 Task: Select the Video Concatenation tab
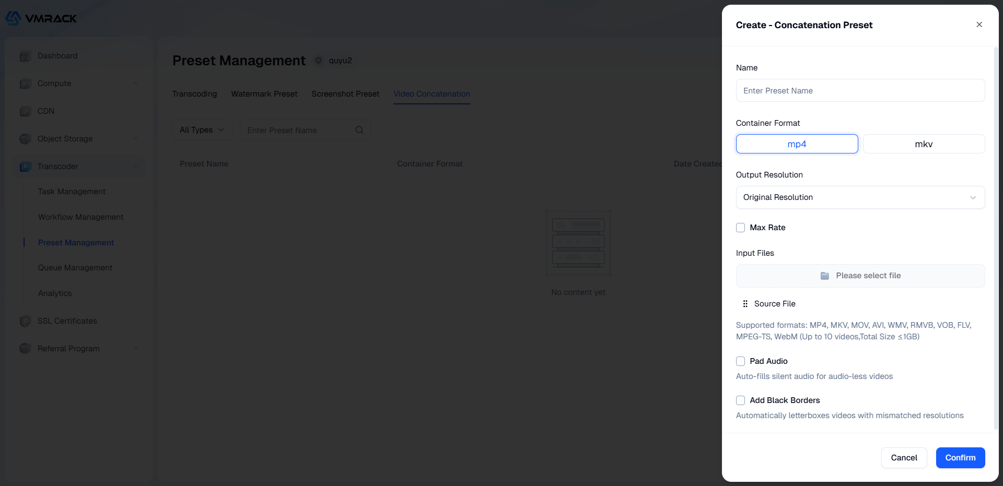tap(431, 94)
